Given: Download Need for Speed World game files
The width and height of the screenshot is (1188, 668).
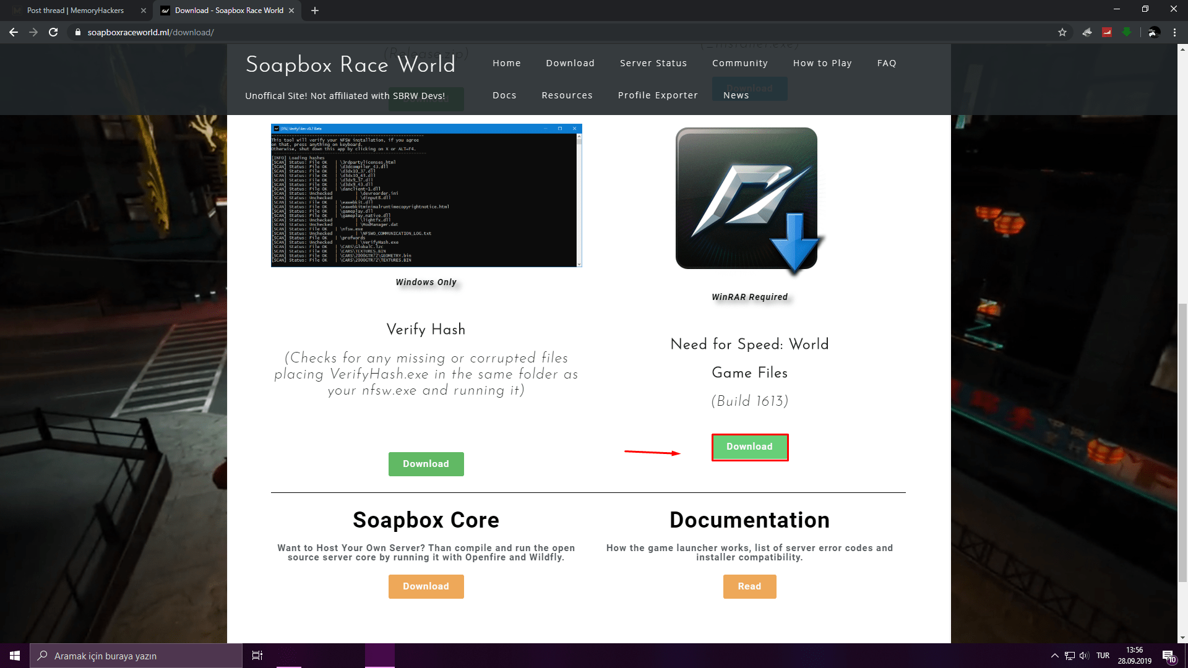Looking at the screenshot, I should click(x=750, y=447).
